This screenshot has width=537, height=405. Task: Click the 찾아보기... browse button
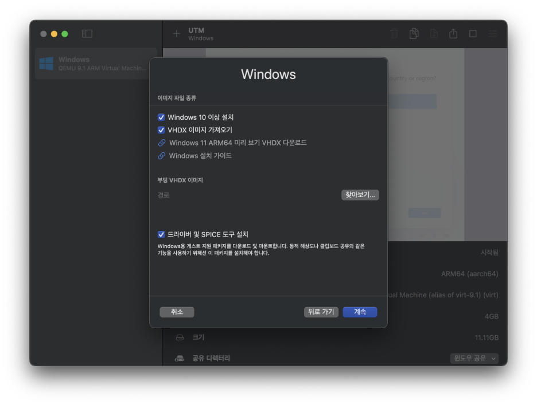(x=360, y=195)
